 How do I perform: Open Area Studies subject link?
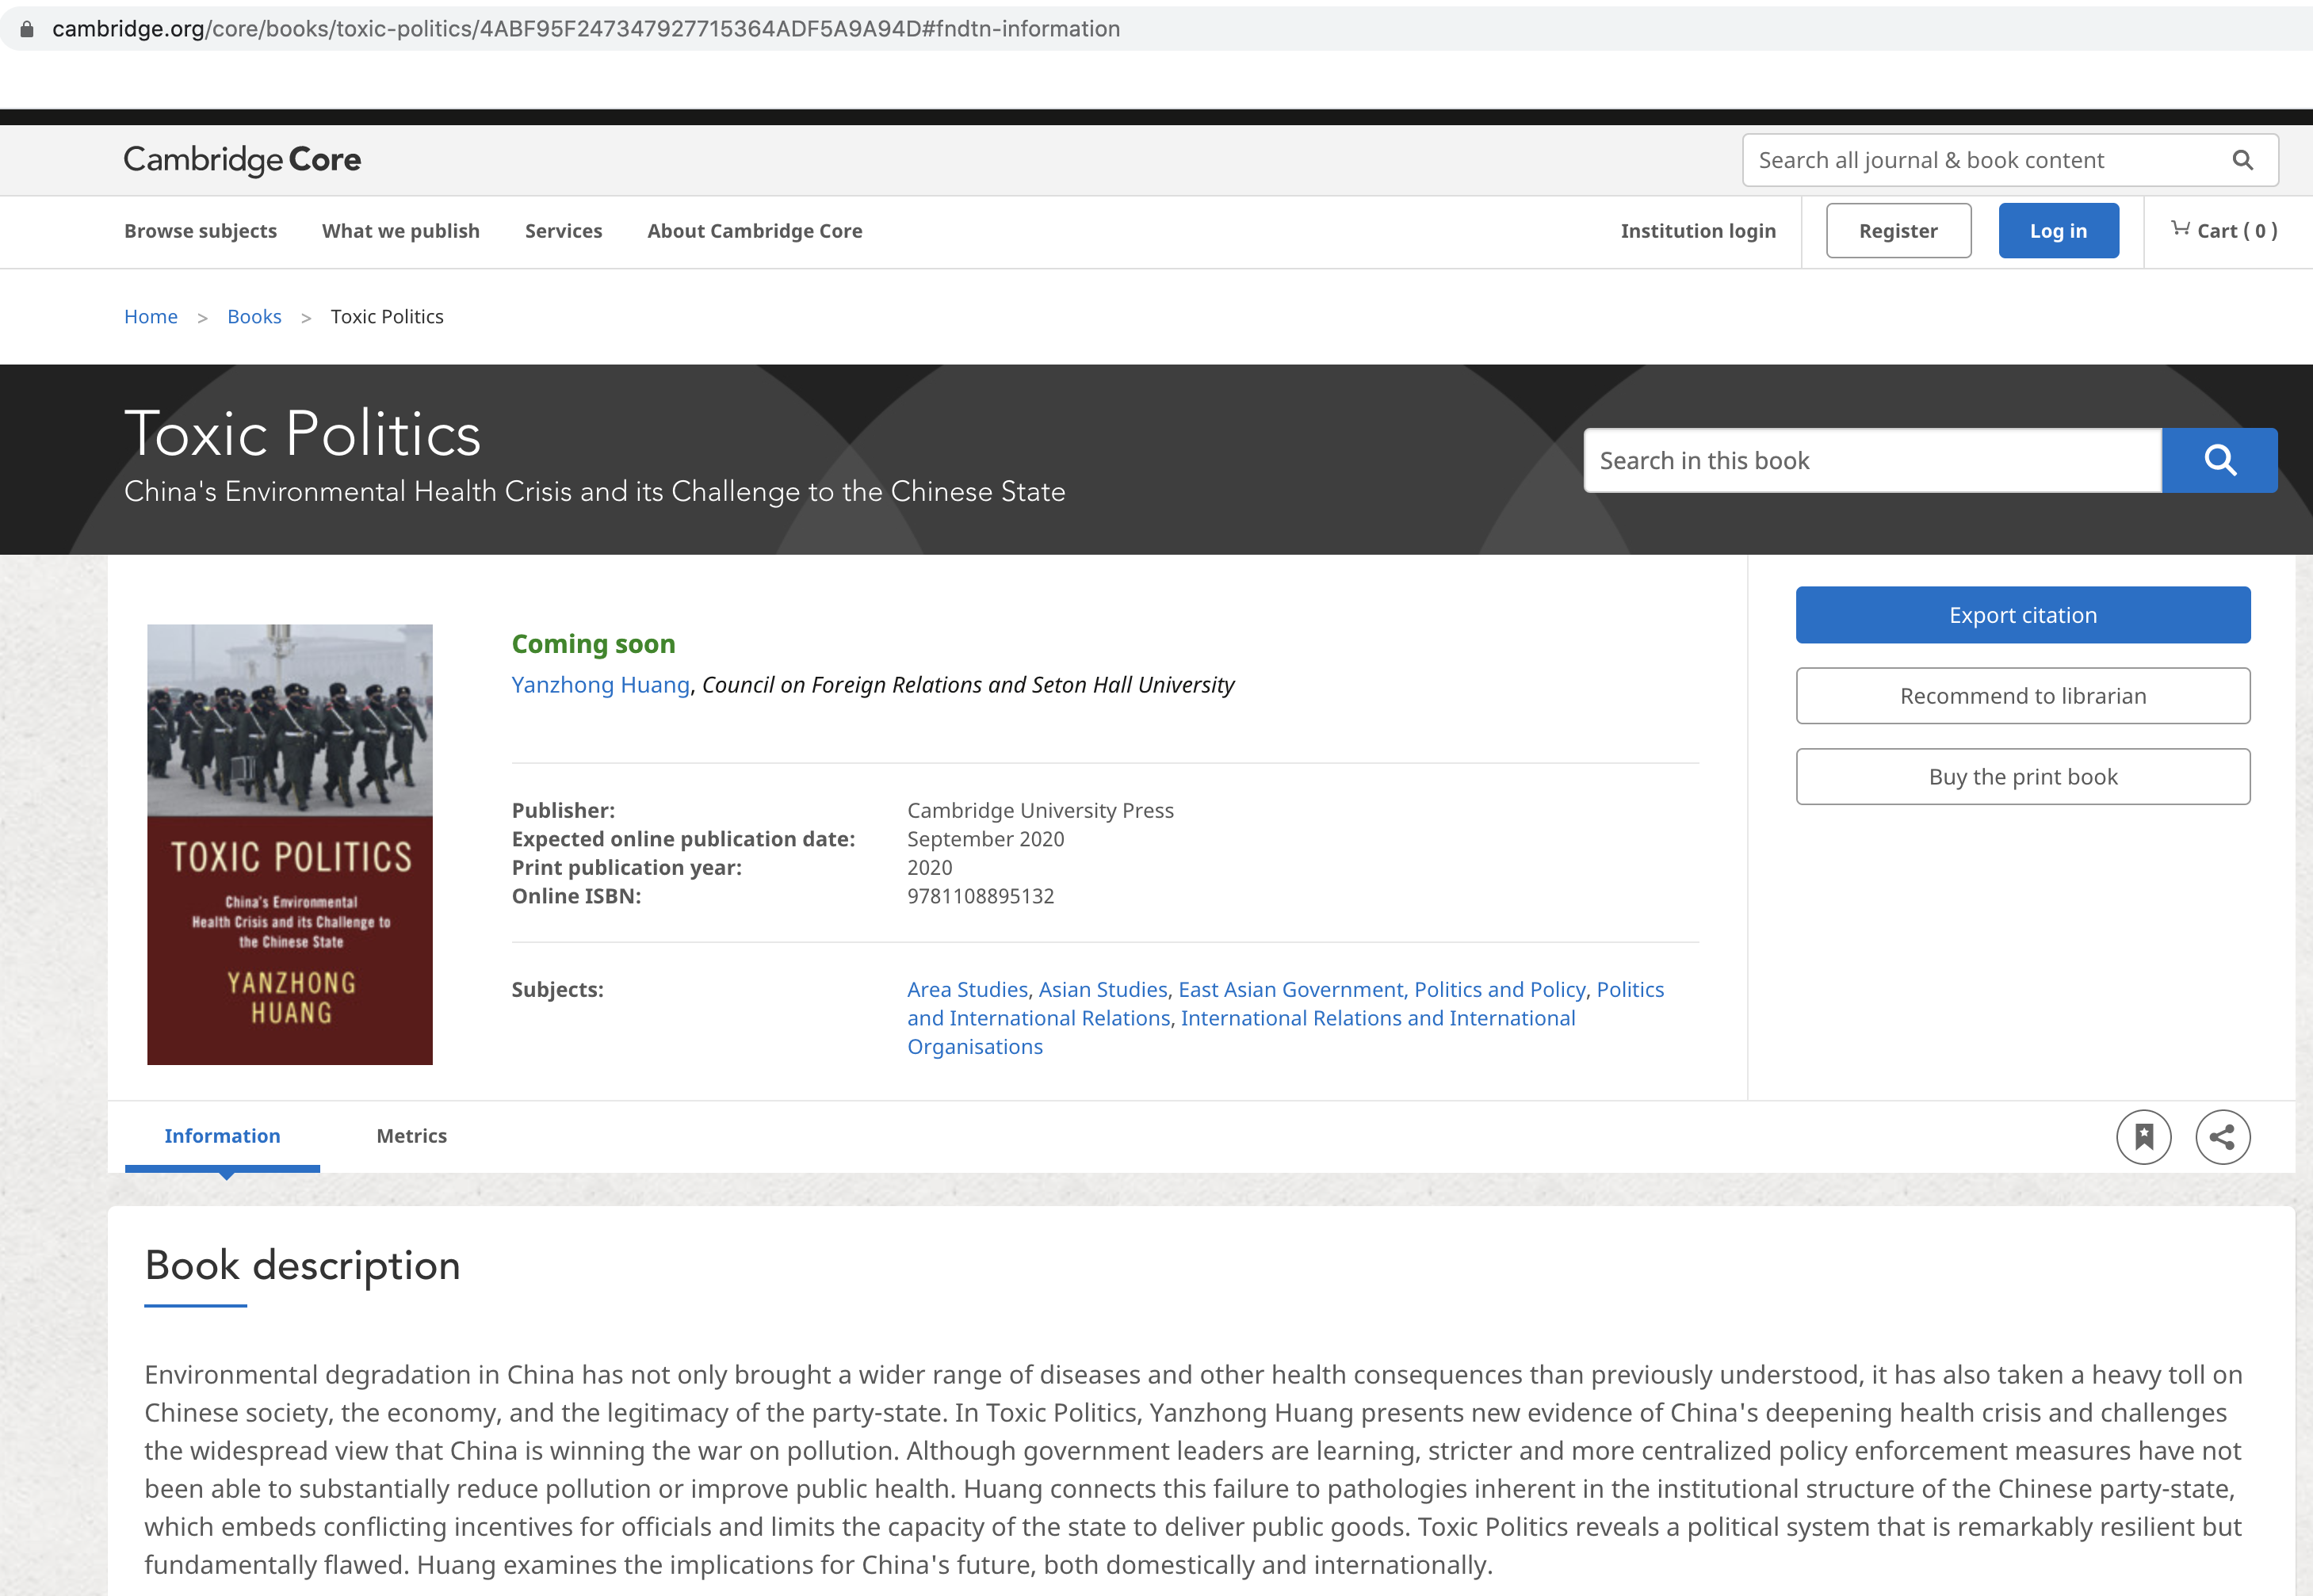[x=967, y=990]
